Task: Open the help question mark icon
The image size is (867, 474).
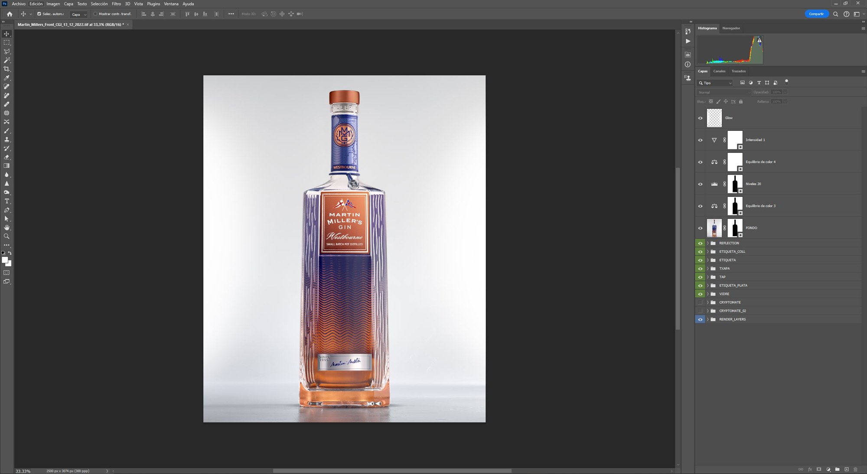Action: pyautogui.click(x=846, y=14)
